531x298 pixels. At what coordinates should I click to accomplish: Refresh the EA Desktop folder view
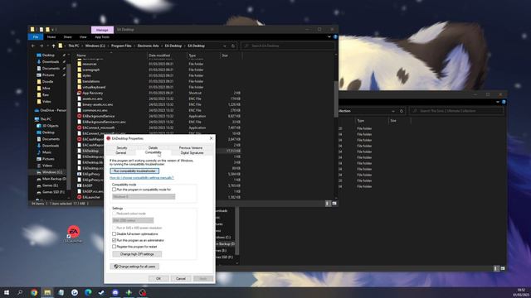pyautogui.click(x=233, y=46)
